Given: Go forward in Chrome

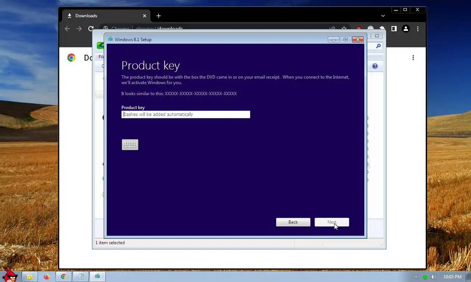Looking at the screenshot, I should (x=79, y=29).
